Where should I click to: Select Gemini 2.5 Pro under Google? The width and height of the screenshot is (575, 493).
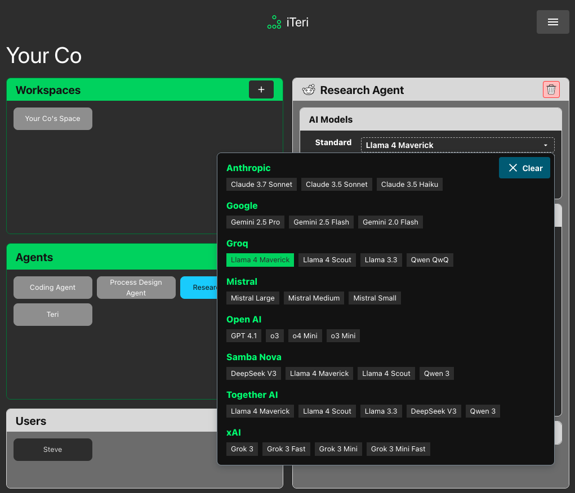pos(255,222)
